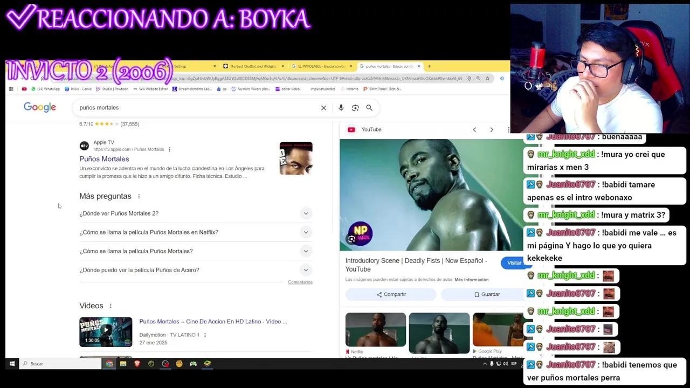690x388 pixels.
Task: Open the WhatsApp bookmark
Action: (x=45, y=89)
